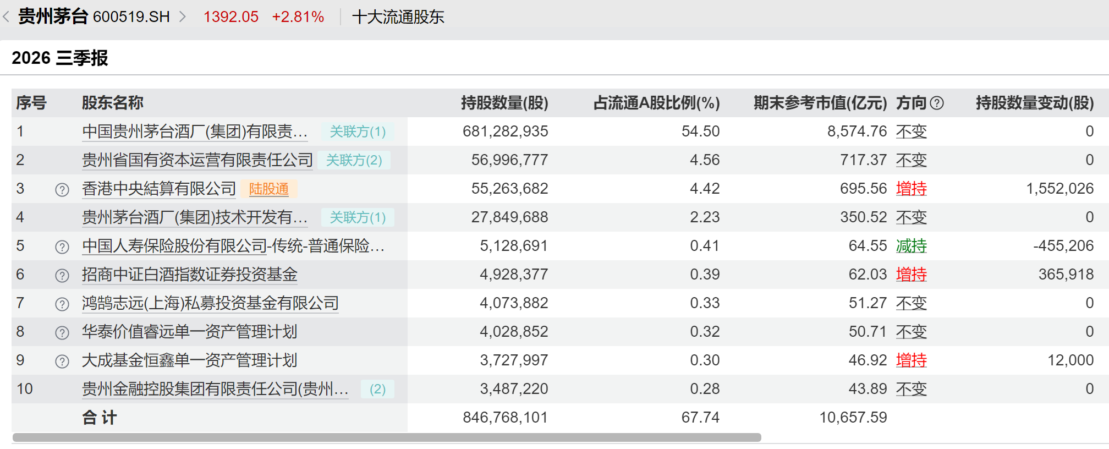This screenshot has height=449, width=1109.
Task: Click 持股数量变动(股) column header
Action: click(1035, 103)
